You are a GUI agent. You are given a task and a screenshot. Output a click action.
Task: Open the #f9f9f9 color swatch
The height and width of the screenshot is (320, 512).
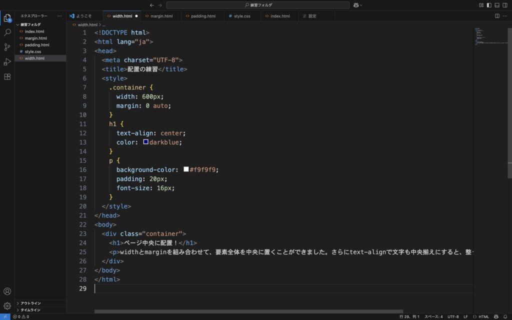(186, 169)
